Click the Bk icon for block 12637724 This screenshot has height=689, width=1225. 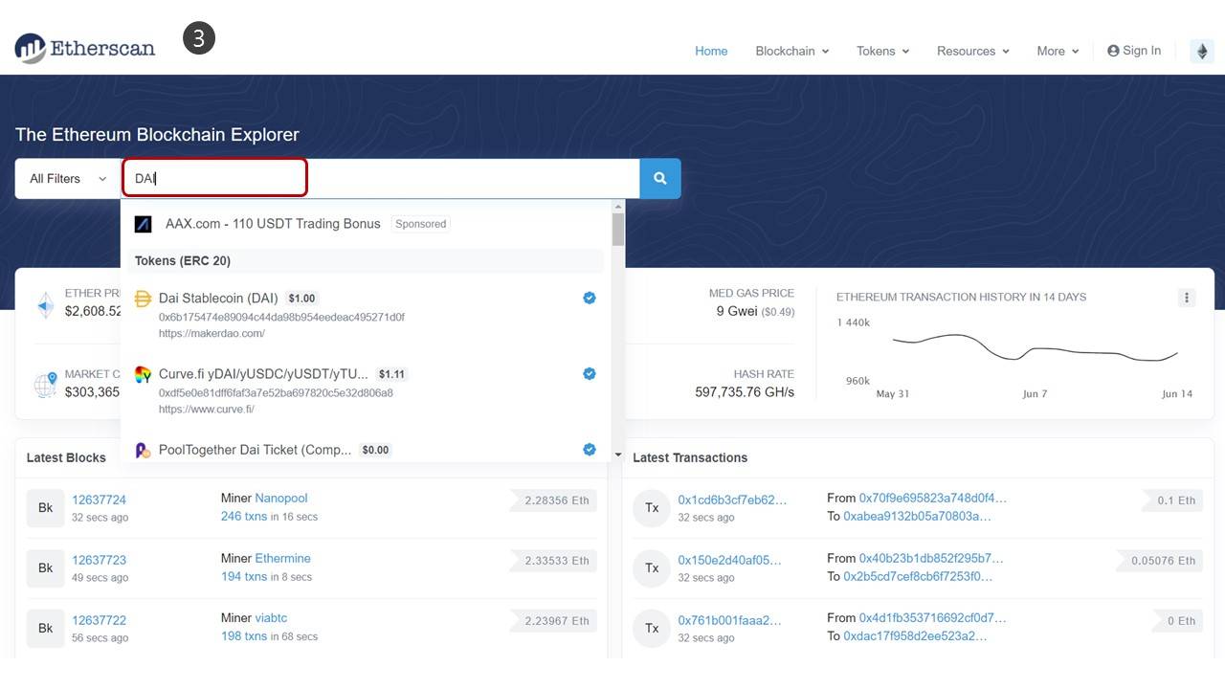(x=45, y=508)
